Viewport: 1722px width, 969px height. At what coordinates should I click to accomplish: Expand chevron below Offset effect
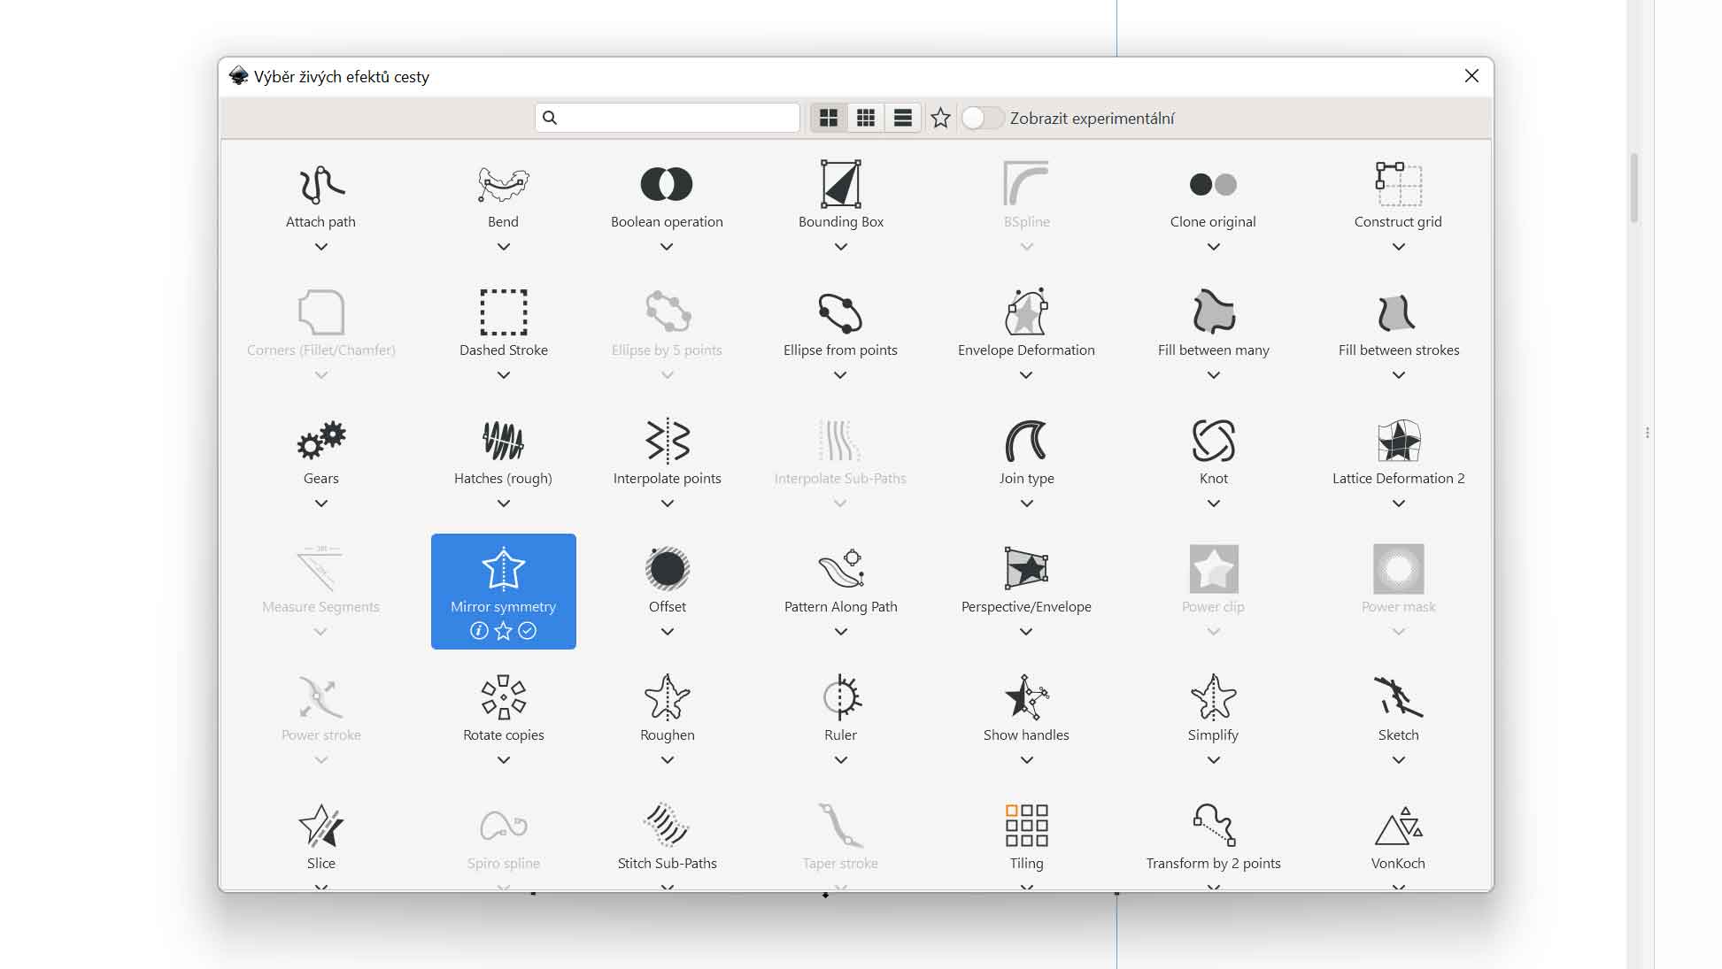(667, 632)
